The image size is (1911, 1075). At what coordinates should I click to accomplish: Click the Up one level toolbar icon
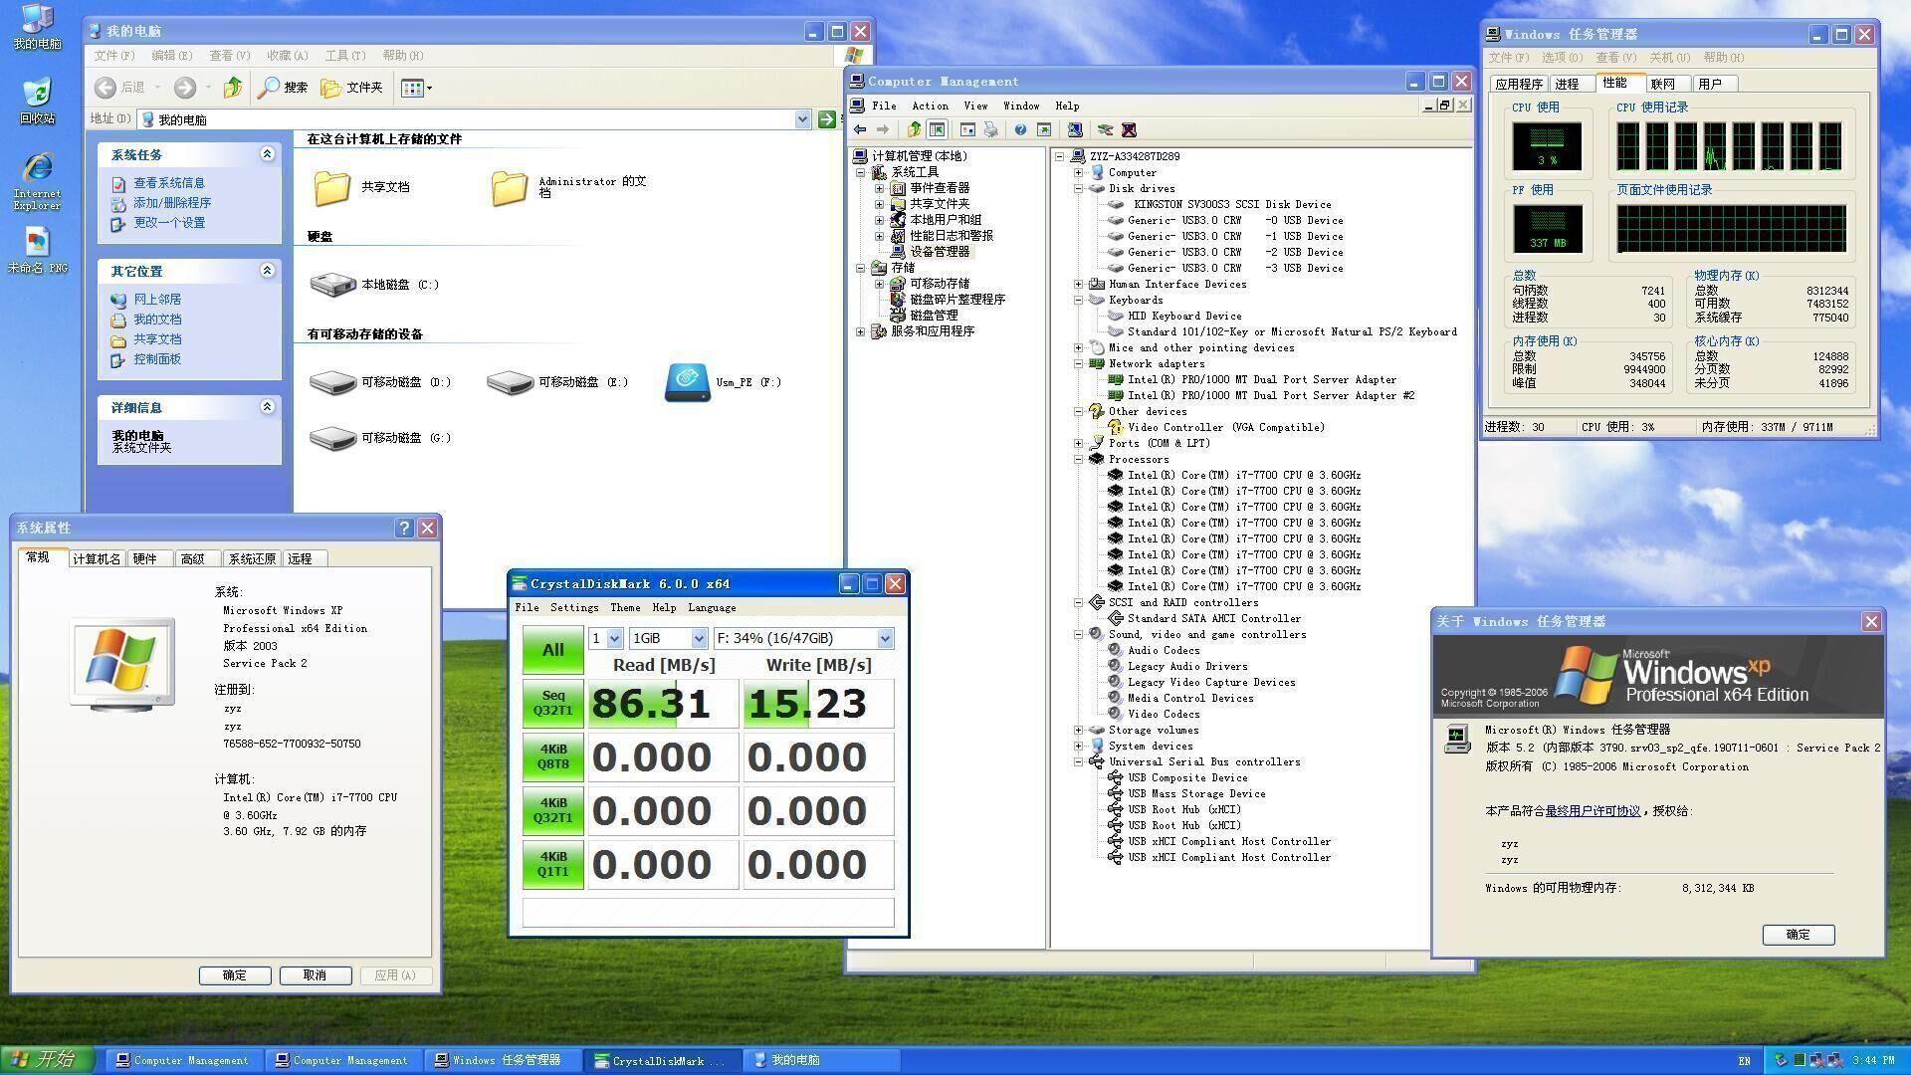click(914, 130)
